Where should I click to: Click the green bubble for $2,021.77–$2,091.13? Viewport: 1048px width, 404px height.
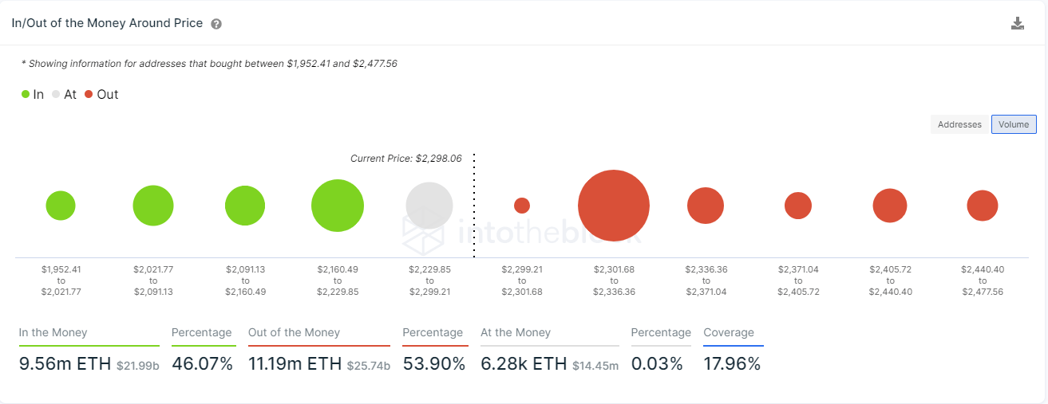click(x=153, y=206)
